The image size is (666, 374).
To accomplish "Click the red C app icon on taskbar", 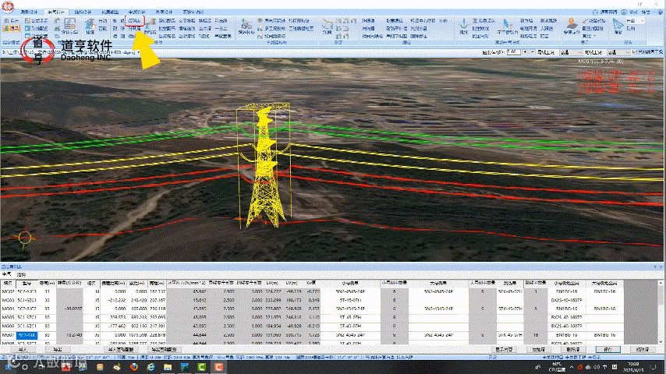I will (218, 365).
